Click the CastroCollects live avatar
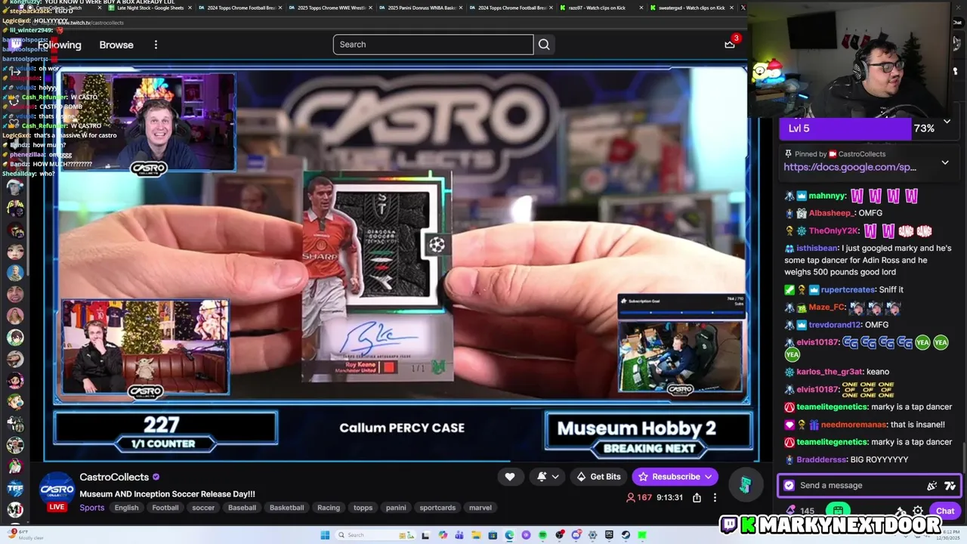 tap(57, 489)
